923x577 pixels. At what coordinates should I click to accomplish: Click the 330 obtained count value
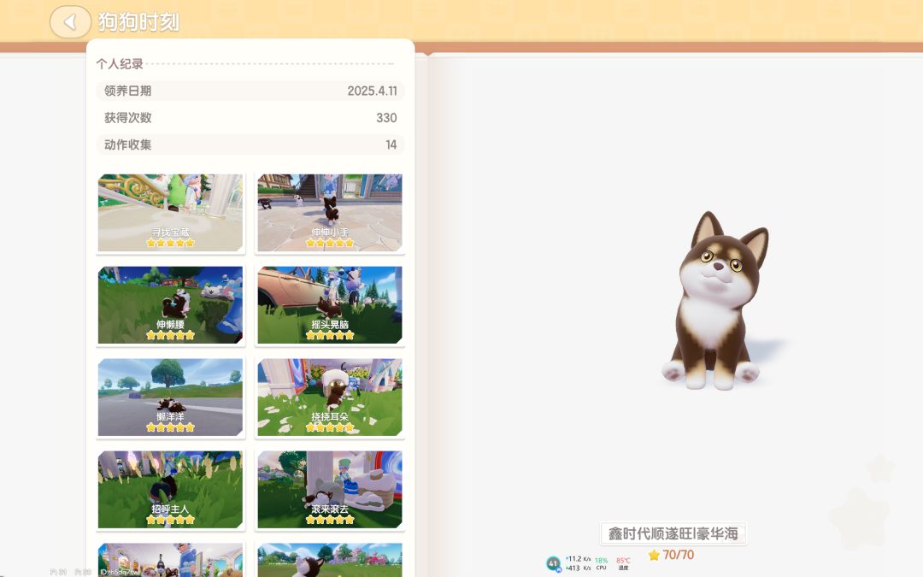[x=386, y=118]
